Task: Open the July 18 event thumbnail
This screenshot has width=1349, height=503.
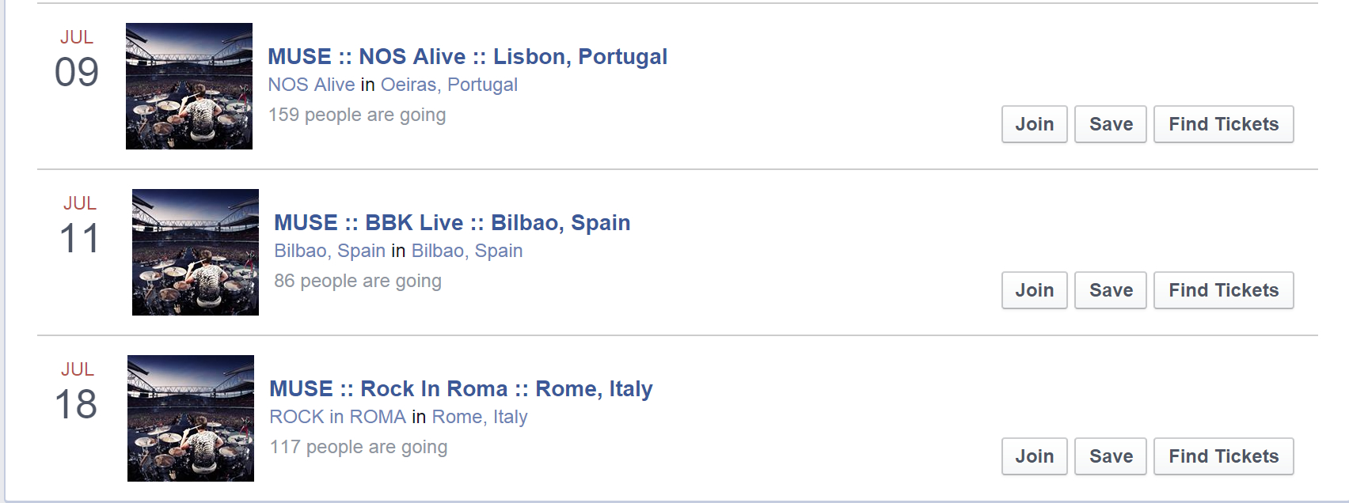Action: (x=191, y=418)
